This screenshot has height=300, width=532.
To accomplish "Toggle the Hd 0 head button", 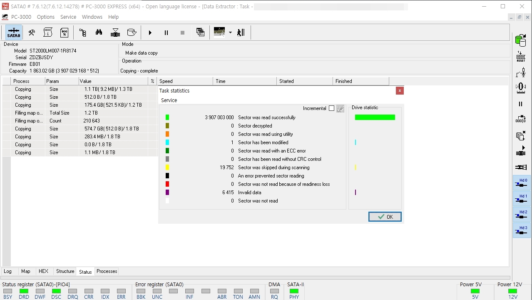I will coord(521,183).
